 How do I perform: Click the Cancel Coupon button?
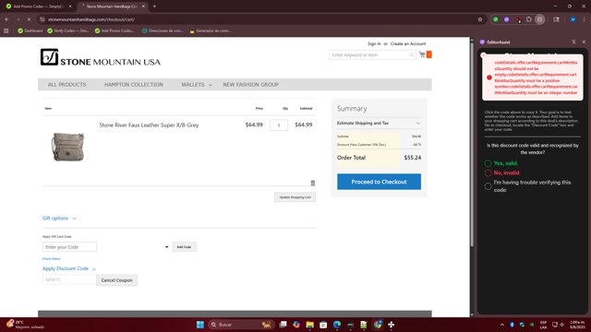click(x=117, y=280)
